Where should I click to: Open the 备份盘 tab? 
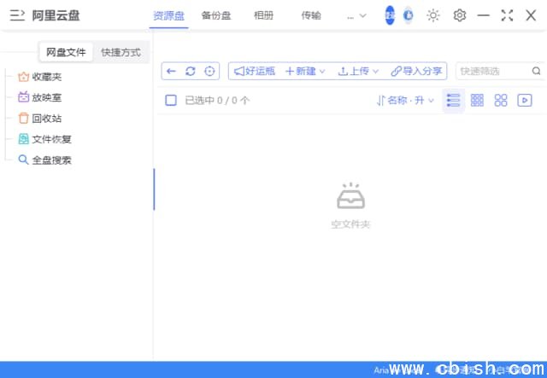[x=216, y=15]
